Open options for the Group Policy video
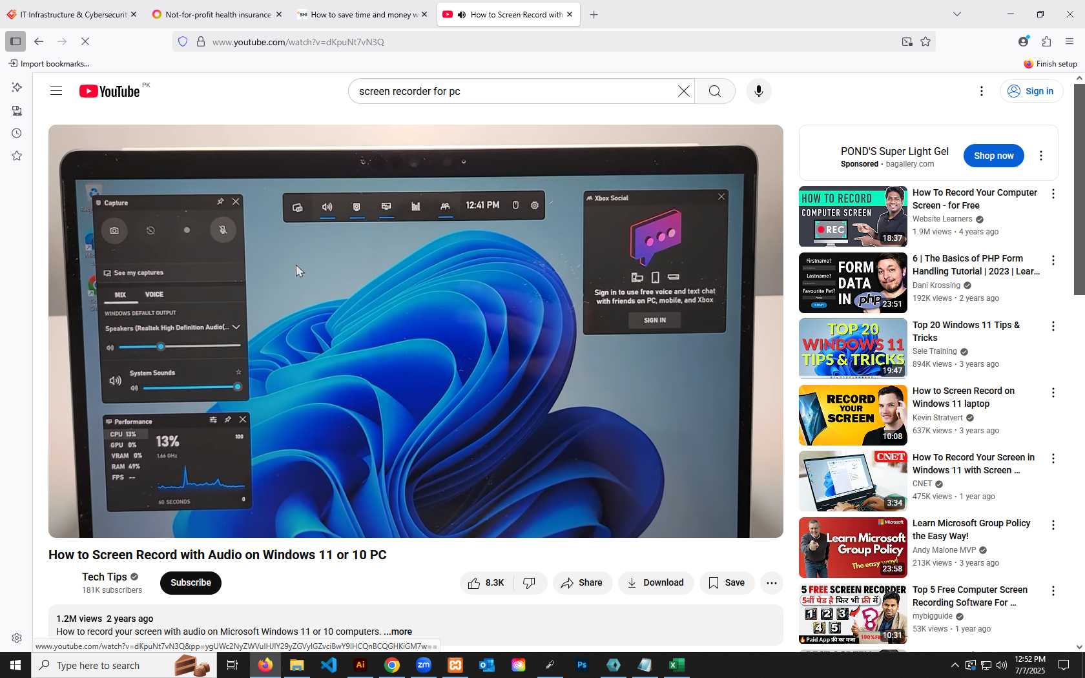The height and width of the screenshot is (678, 1085). (1053, 525)
